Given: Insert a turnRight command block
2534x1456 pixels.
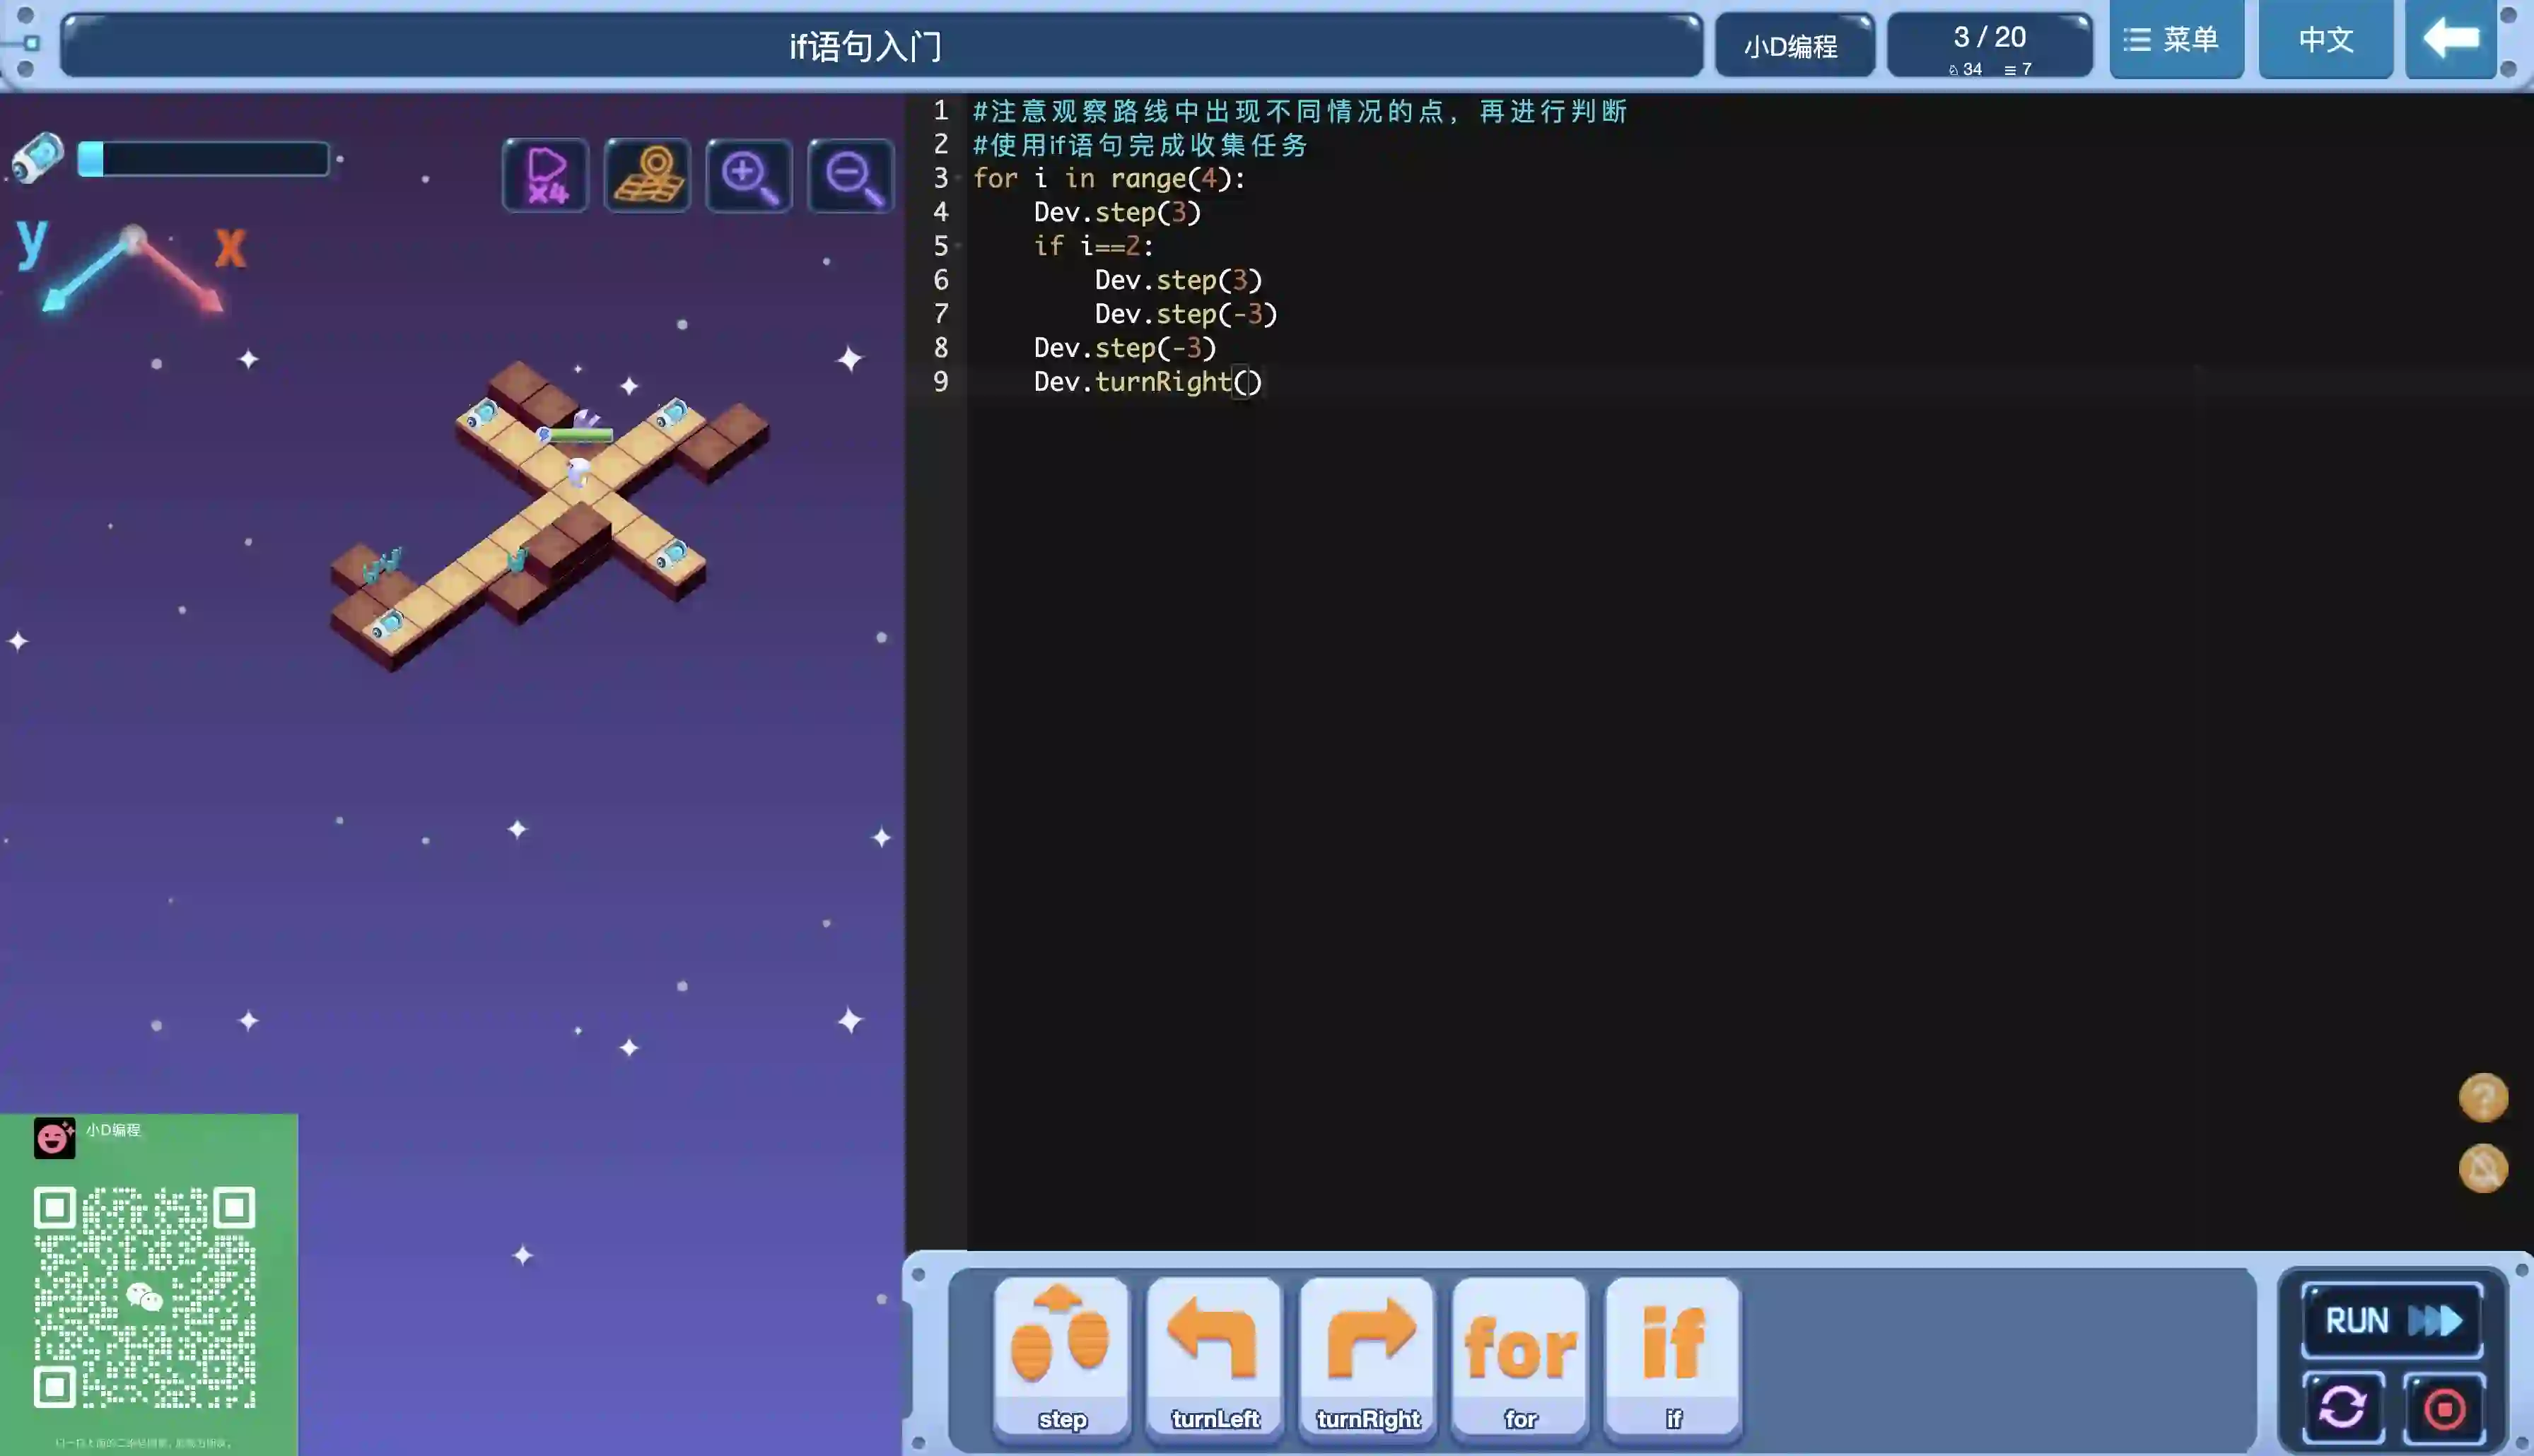Looking at the screenshot, I should [x=1367, y=1357].
